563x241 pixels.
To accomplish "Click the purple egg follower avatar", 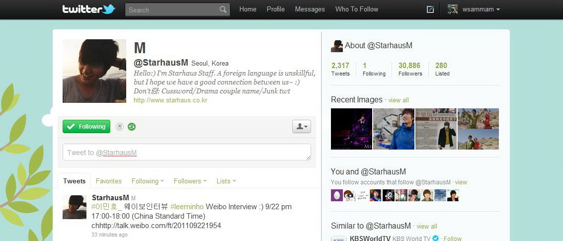I will point(337,195).
